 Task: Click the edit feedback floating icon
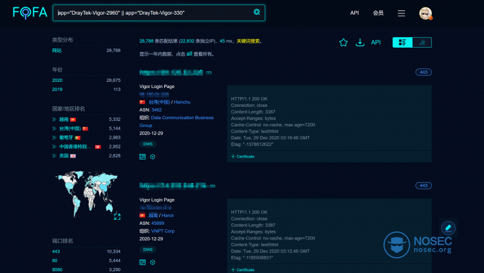(x=448, y=228)
